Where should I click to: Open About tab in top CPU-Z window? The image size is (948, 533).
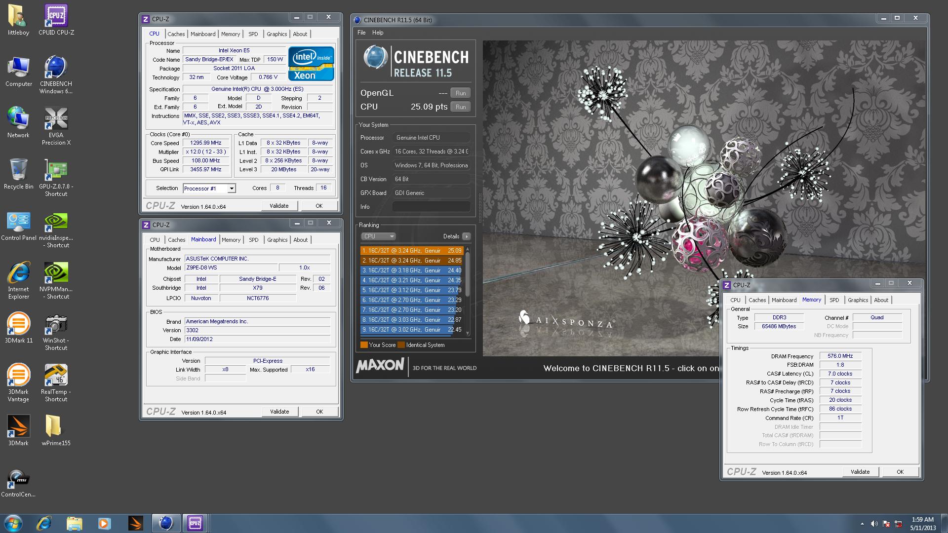tap(300, 34)
